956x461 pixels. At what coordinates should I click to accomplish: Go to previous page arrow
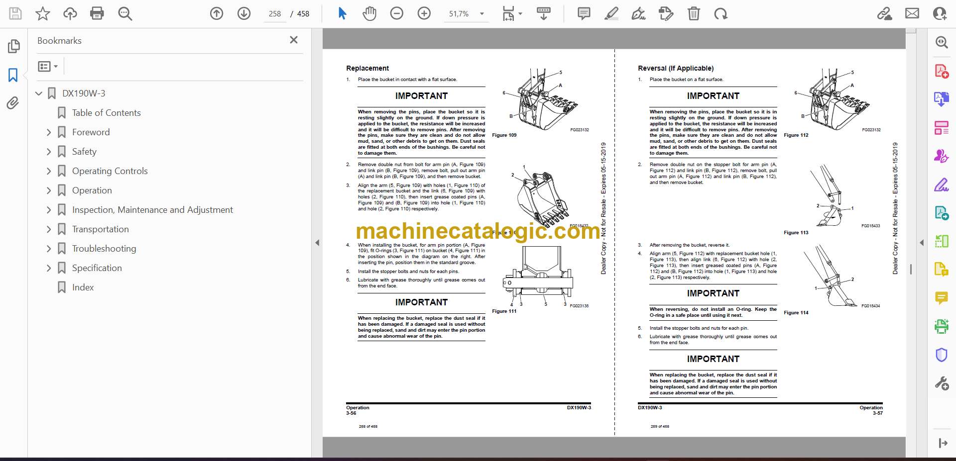point(217,13)
